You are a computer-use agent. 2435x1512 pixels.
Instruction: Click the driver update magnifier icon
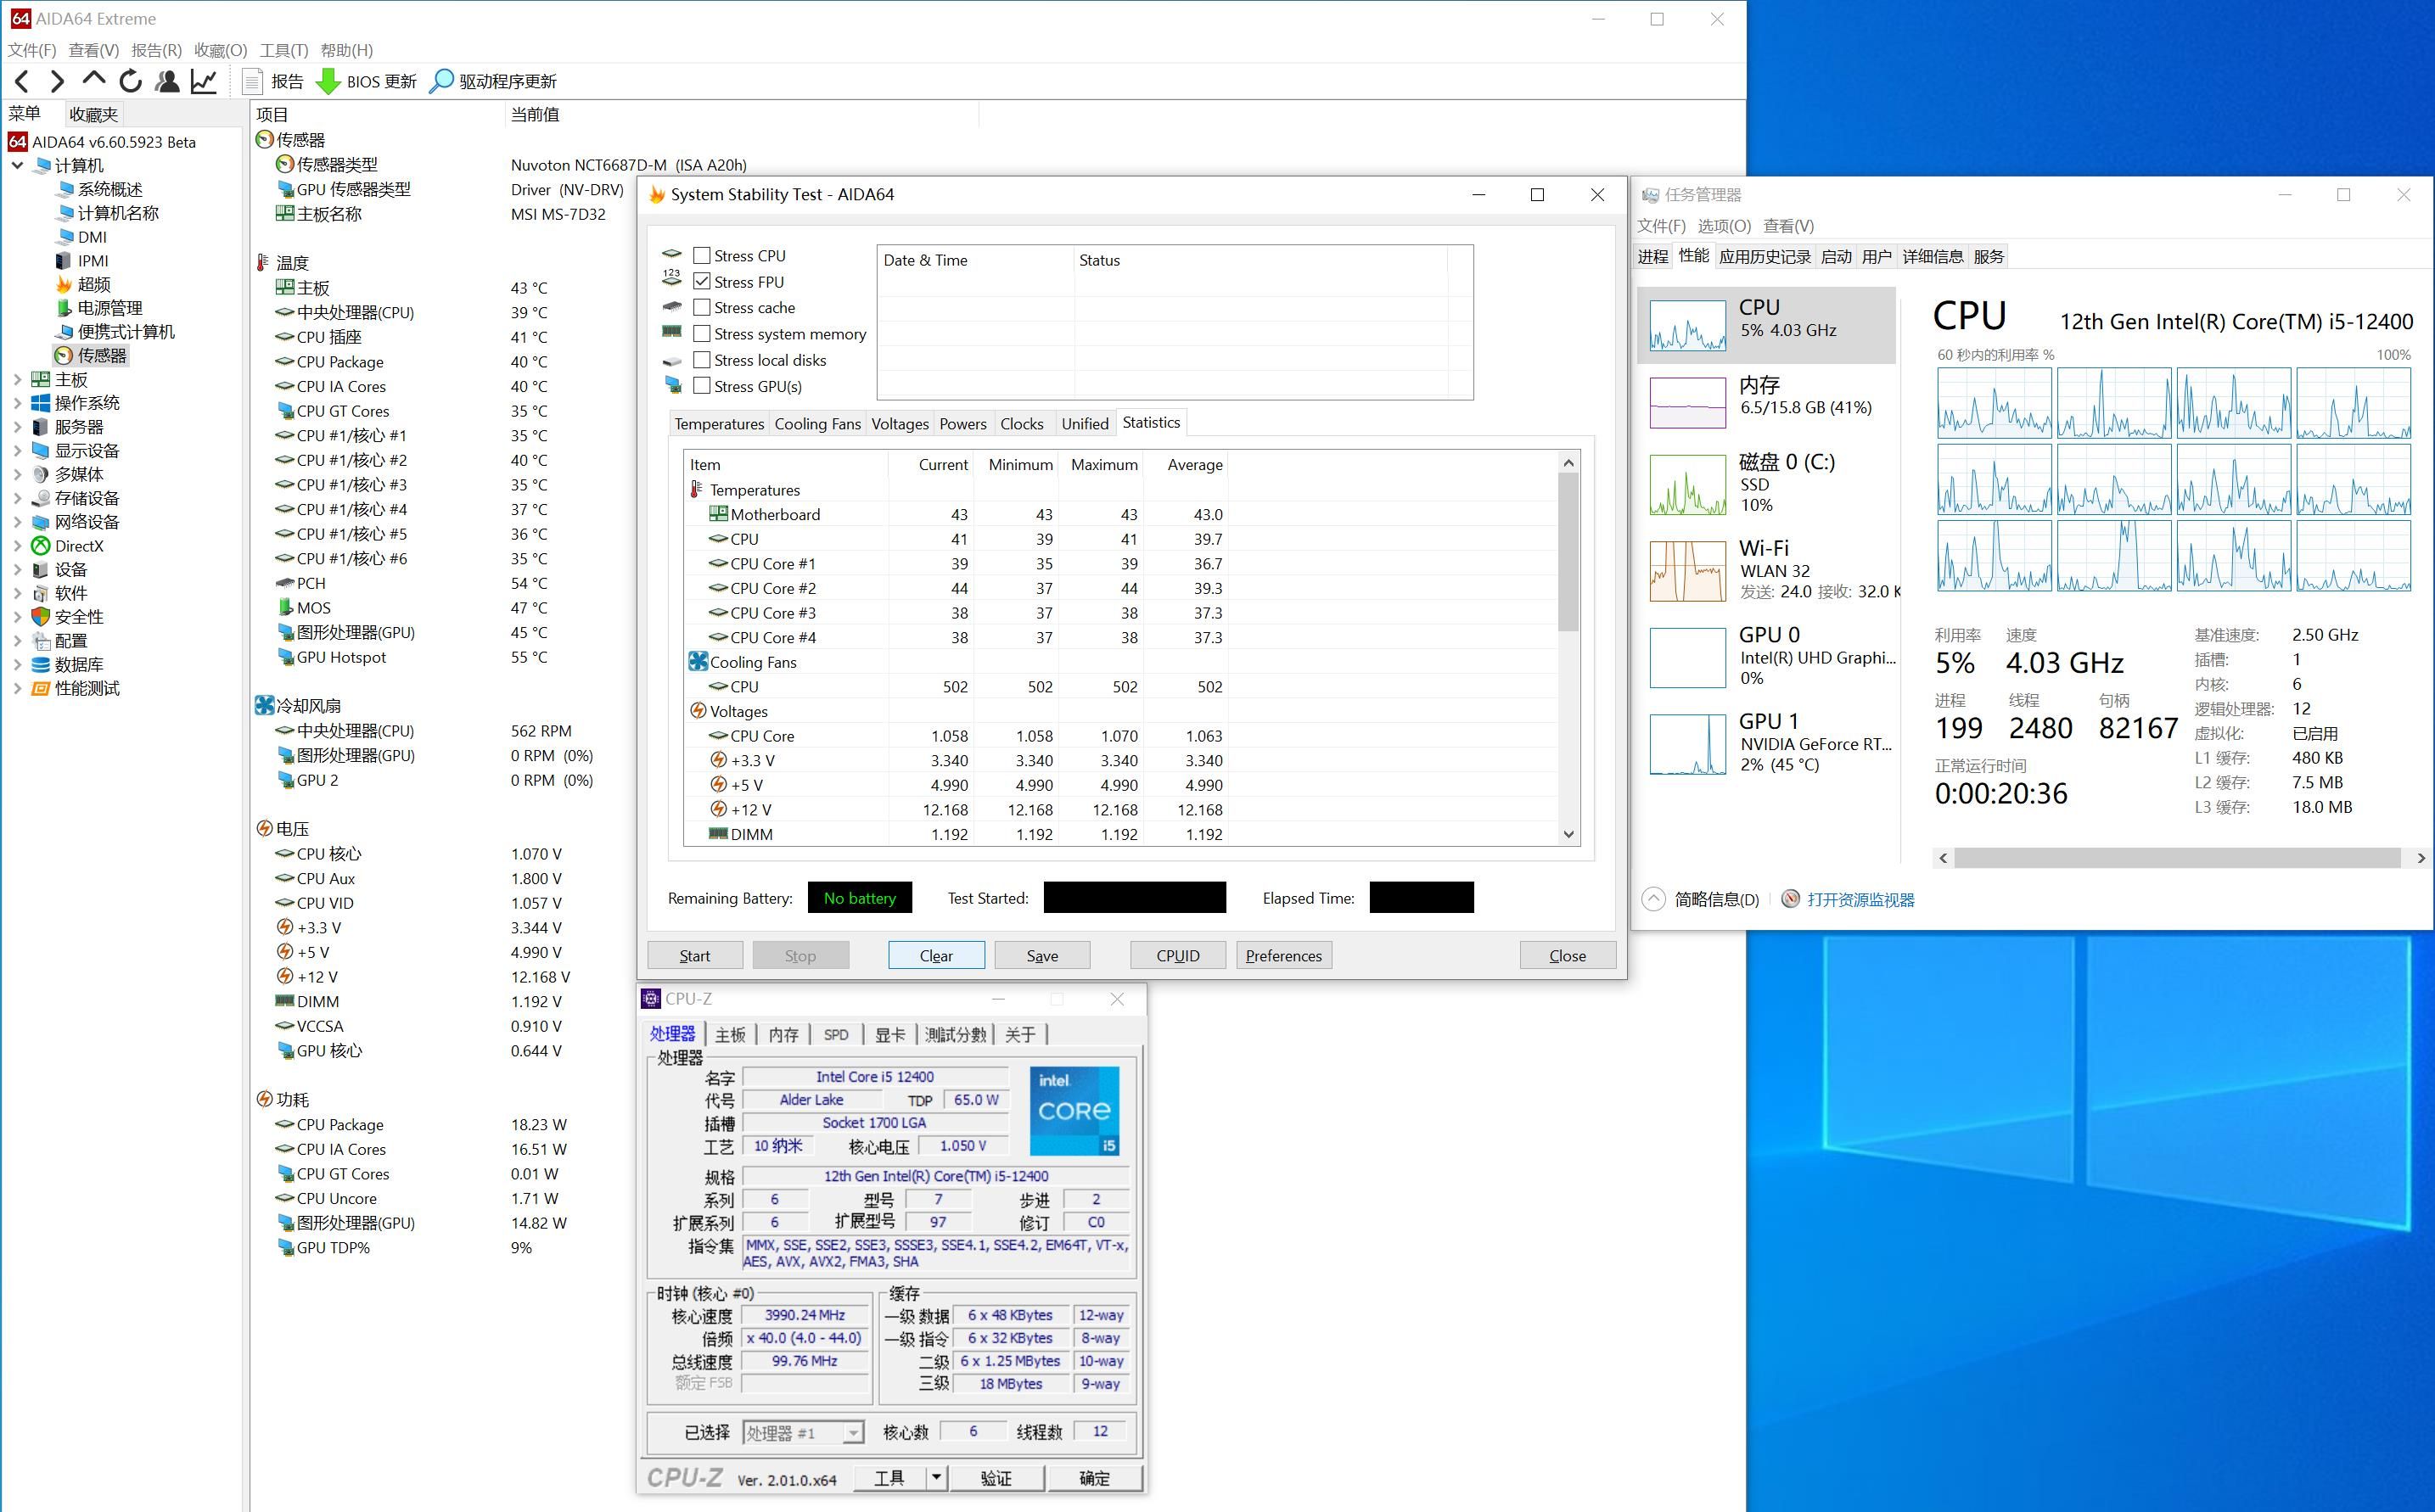coord(441,81)
